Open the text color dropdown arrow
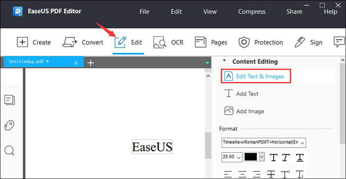 261,157
